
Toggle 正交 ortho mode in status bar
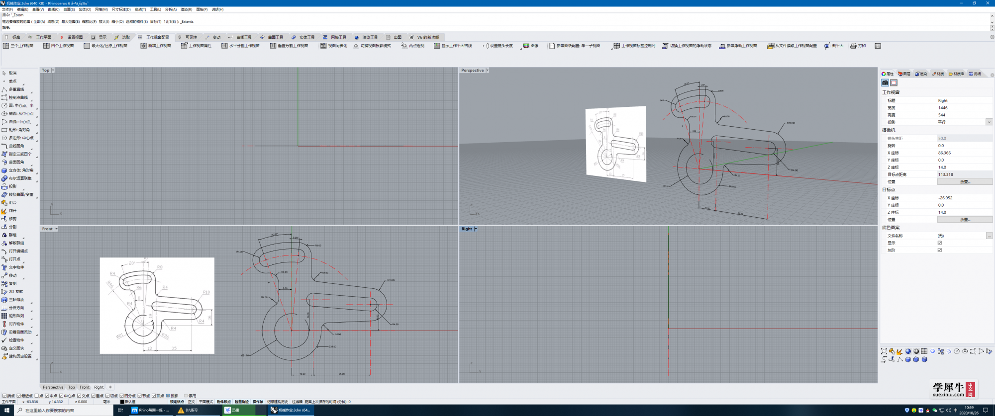tap(192, 402)
